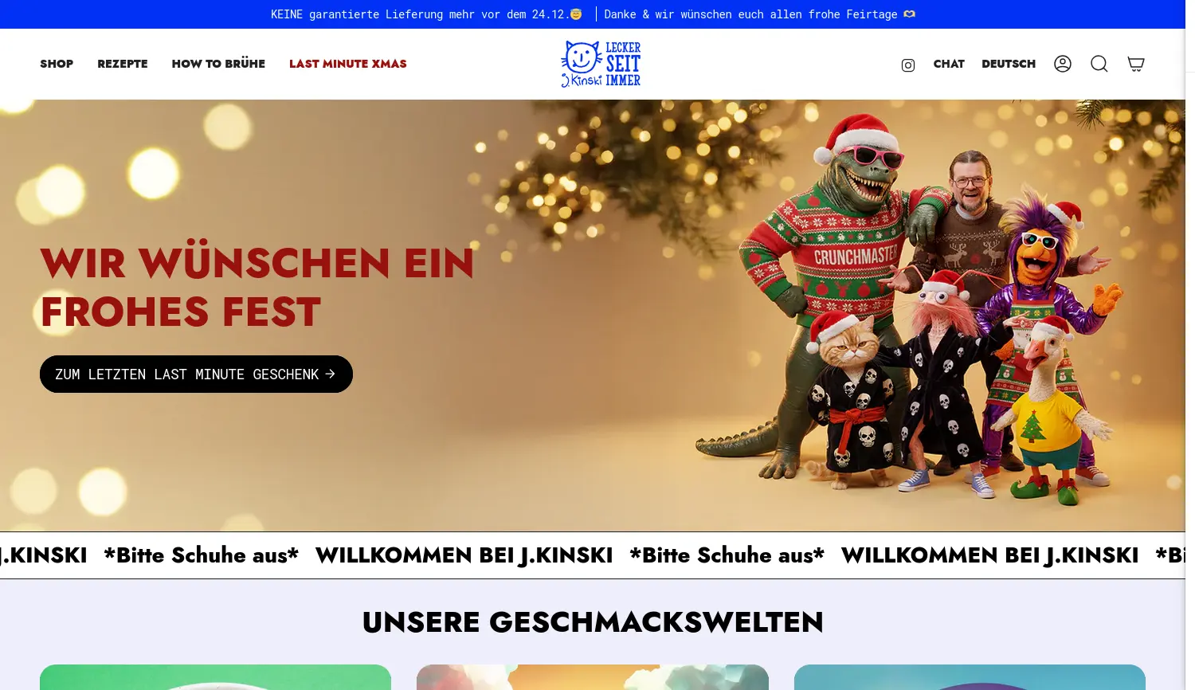Click the search magnifier icon

pos(1099,64)
